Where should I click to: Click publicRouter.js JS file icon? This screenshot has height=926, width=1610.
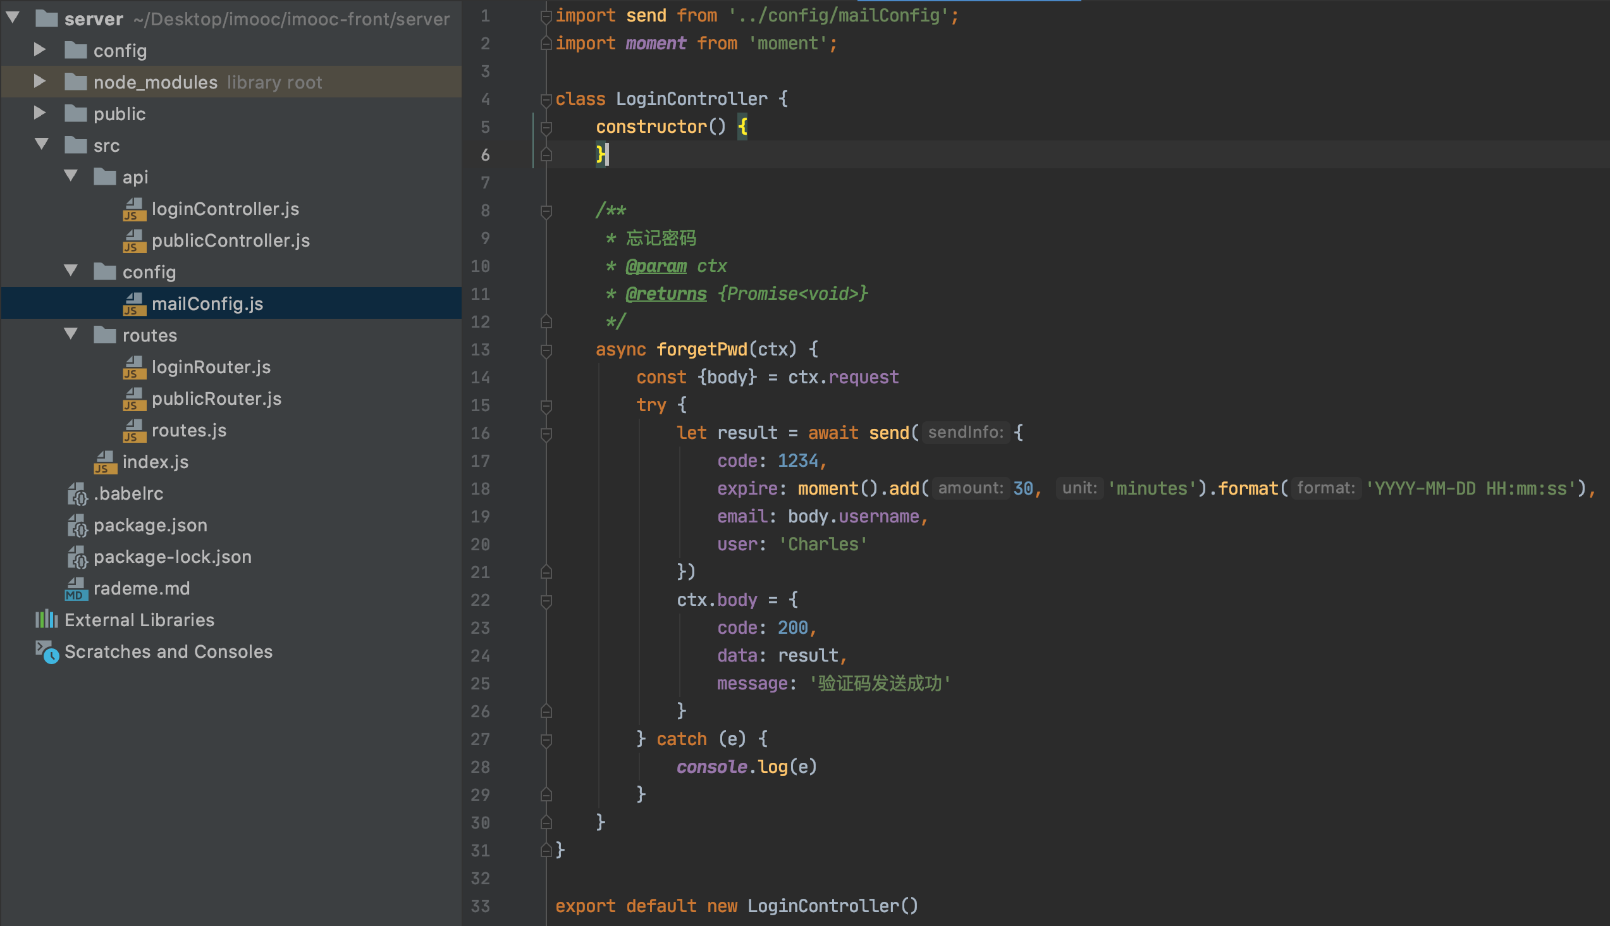[134, 399]
